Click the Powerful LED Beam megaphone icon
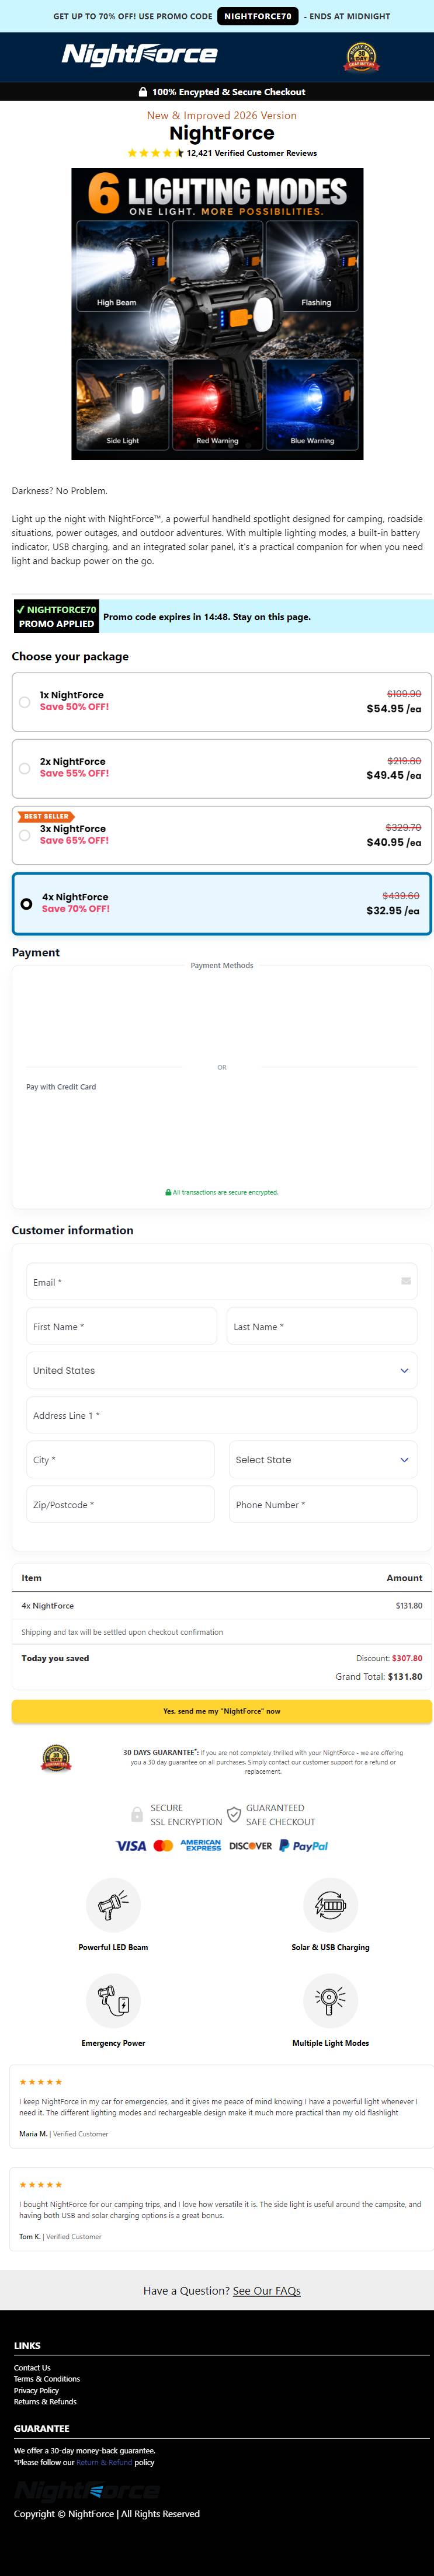Viewport: 434px width, 2576px height. [x=113, y=1906]
